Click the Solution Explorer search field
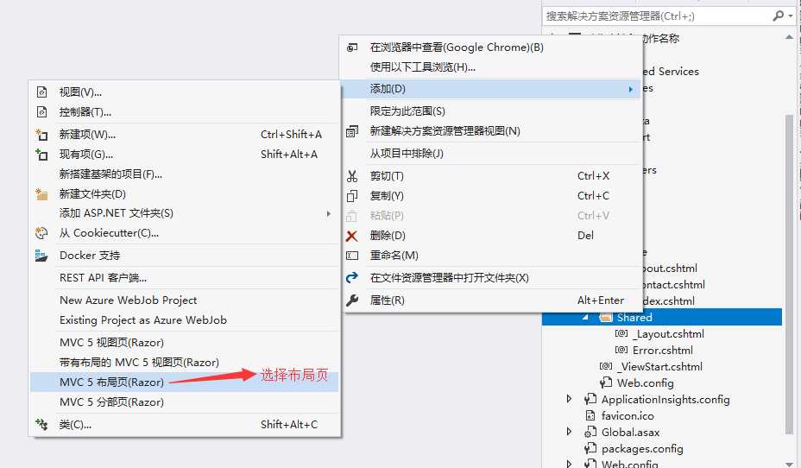Image resolution: width=801 pixels, height=468 pixels. tap(657, 16)
